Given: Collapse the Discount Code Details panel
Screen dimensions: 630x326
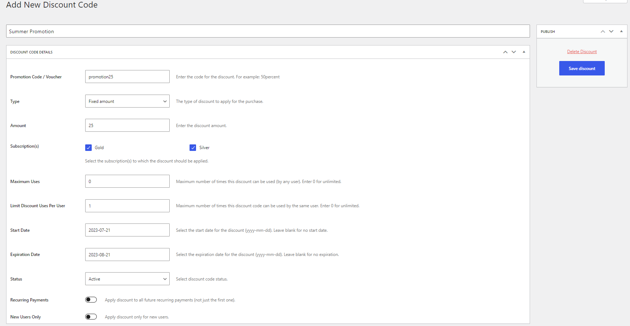Looking at the screenshot, I should click(524, 52).
